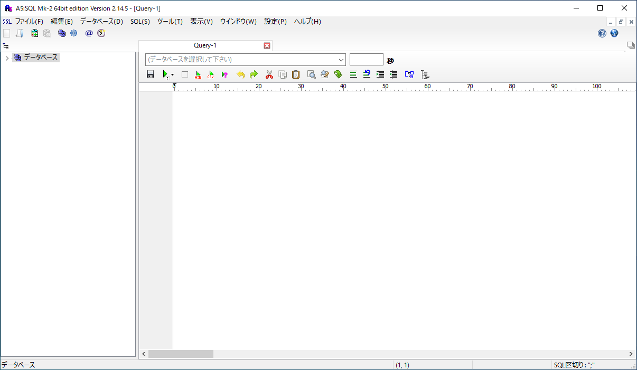Paste using the clipboard icon
The height and width of the screenshot is (370, 637).
296,74
